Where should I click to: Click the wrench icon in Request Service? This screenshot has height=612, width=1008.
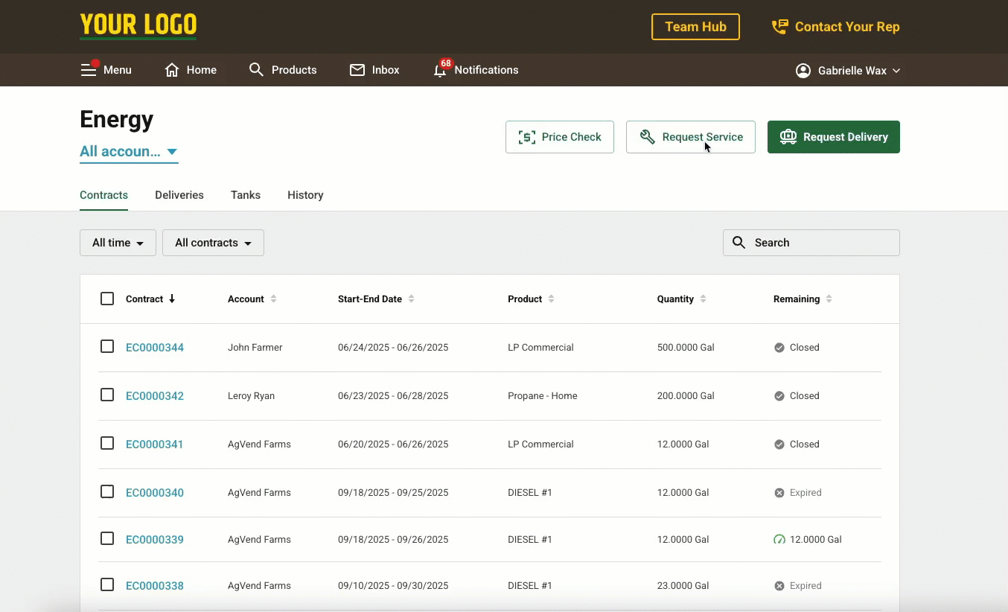coord(647,137)
